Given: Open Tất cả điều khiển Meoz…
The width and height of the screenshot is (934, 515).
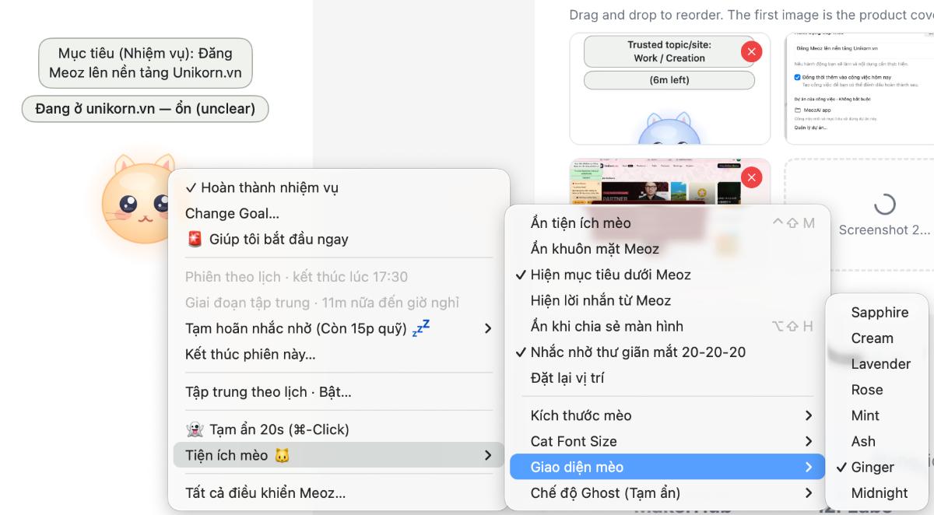Looking at the screenshot, I should [x=339, y=492].
